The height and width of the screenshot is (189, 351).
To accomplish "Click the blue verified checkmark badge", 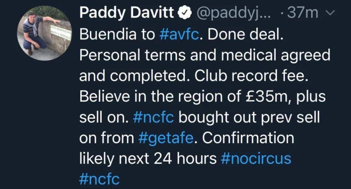I will tap(185, 12).
